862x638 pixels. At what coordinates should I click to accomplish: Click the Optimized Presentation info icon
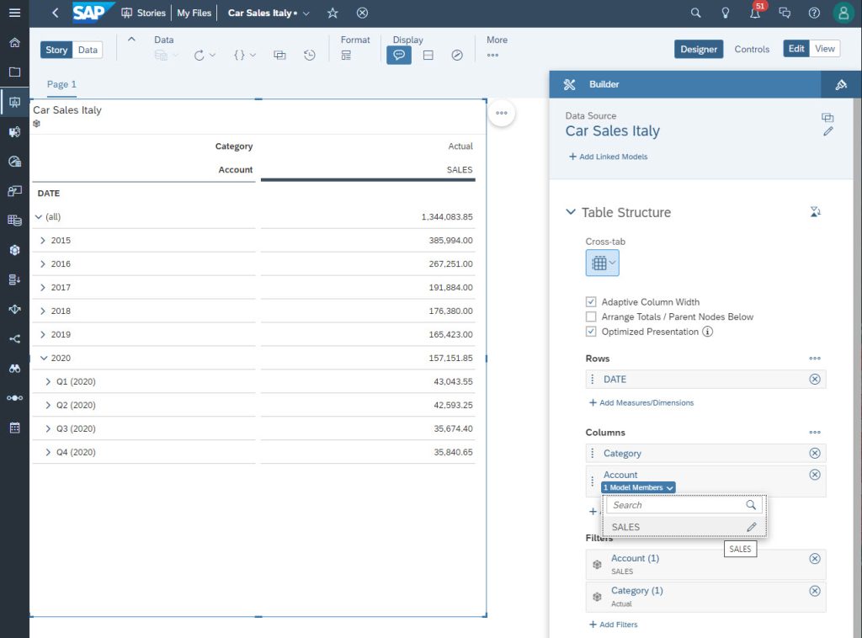pos(707,332)
